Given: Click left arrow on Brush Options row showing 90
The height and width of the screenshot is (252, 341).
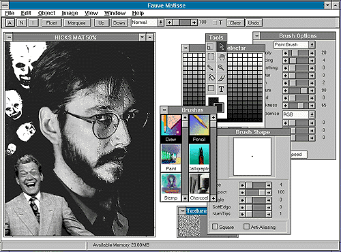Looking at the screenshot, I should click(286, 91).
